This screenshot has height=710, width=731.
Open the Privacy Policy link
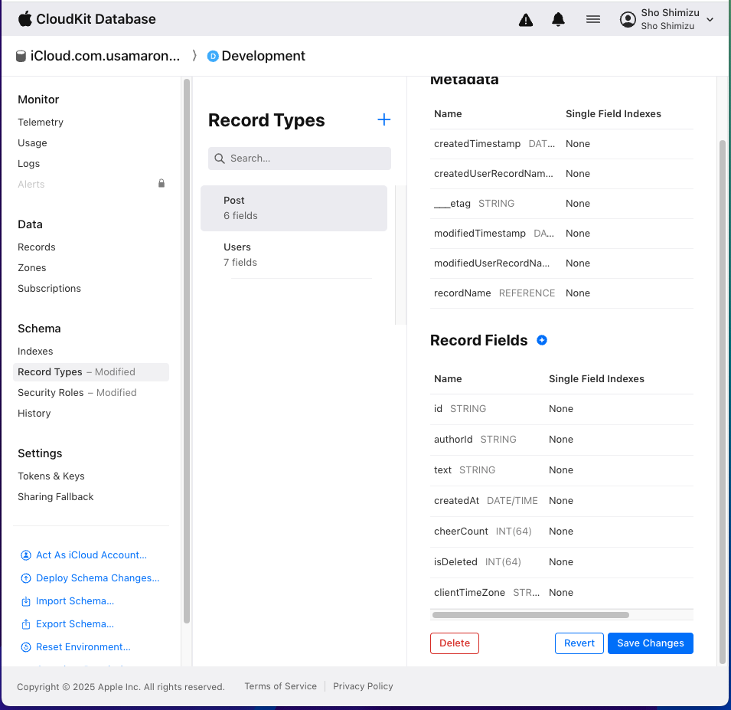(363, 686)
